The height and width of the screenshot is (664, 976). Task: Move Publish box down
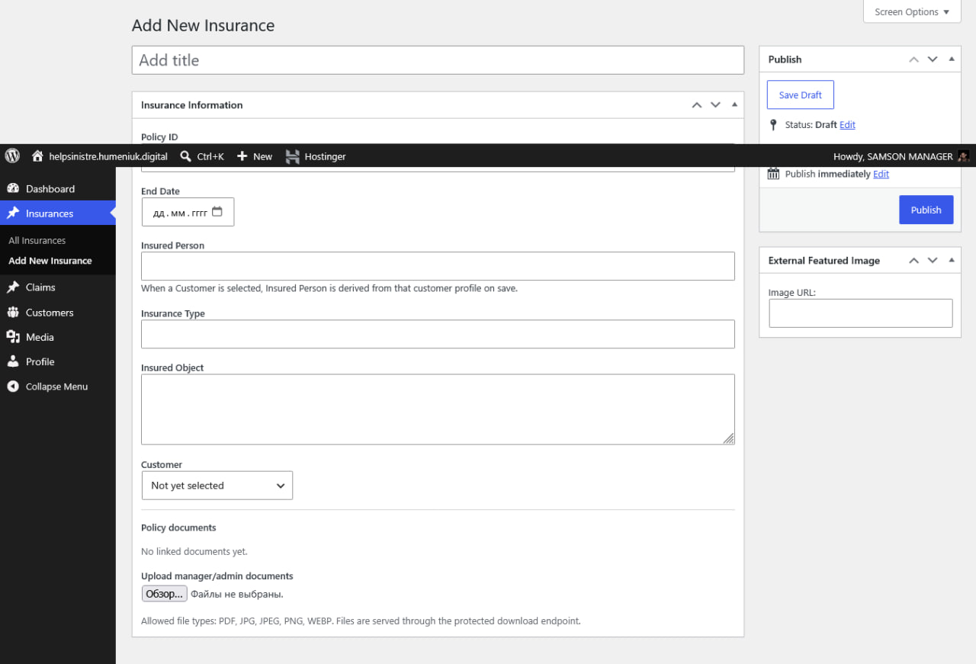point(933,59)
